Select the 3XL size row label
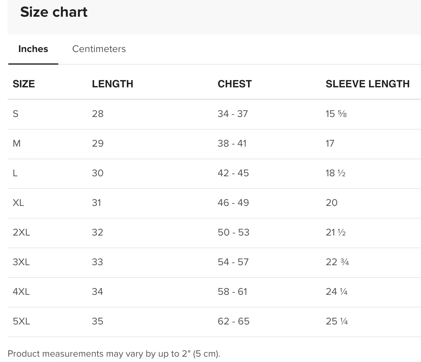 tap(21, 262)
